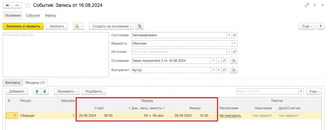The height and width of the screenshot is (130, 328).
Task: Click the Состояние field Запланировано
Action: pos(179,35)
